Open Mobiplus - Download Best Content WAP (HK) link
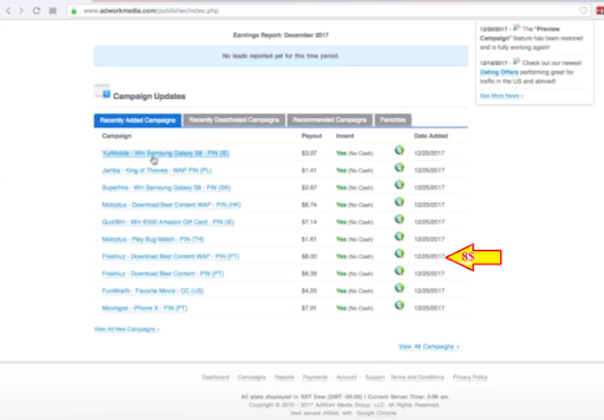 171,205
